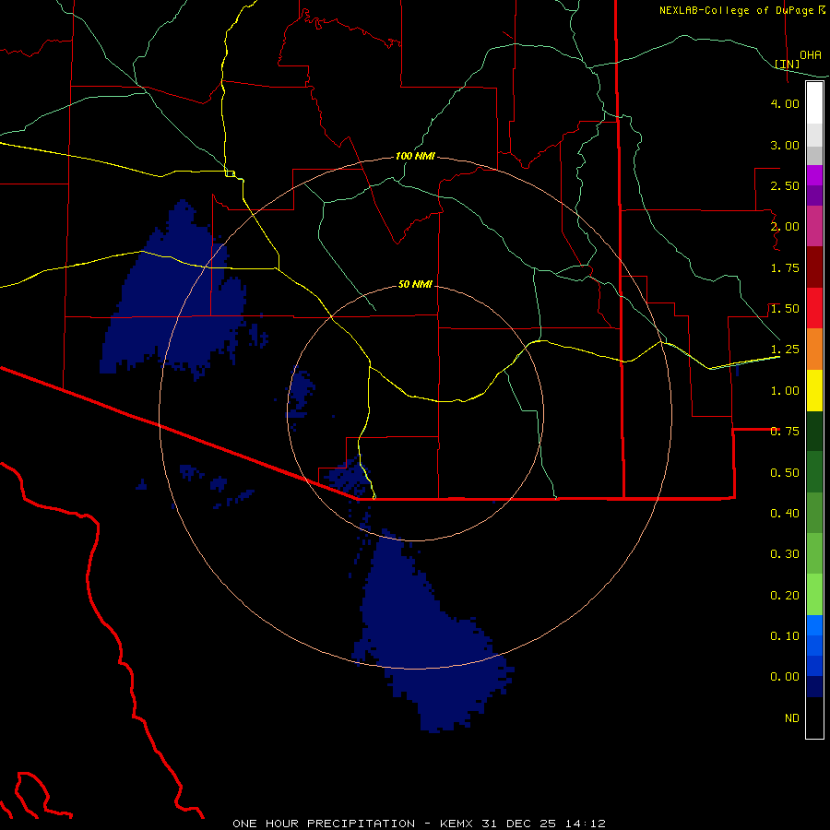Select the 4.00 legend value
The image size is (830, 830).
point(785,103)
